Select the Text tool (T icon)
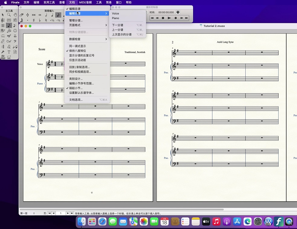 9,52
